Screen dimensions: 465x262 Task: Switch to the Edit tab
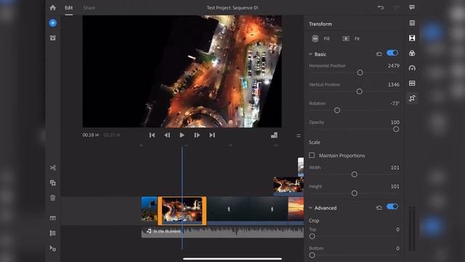pyautogui.click(x=69, y=8)
